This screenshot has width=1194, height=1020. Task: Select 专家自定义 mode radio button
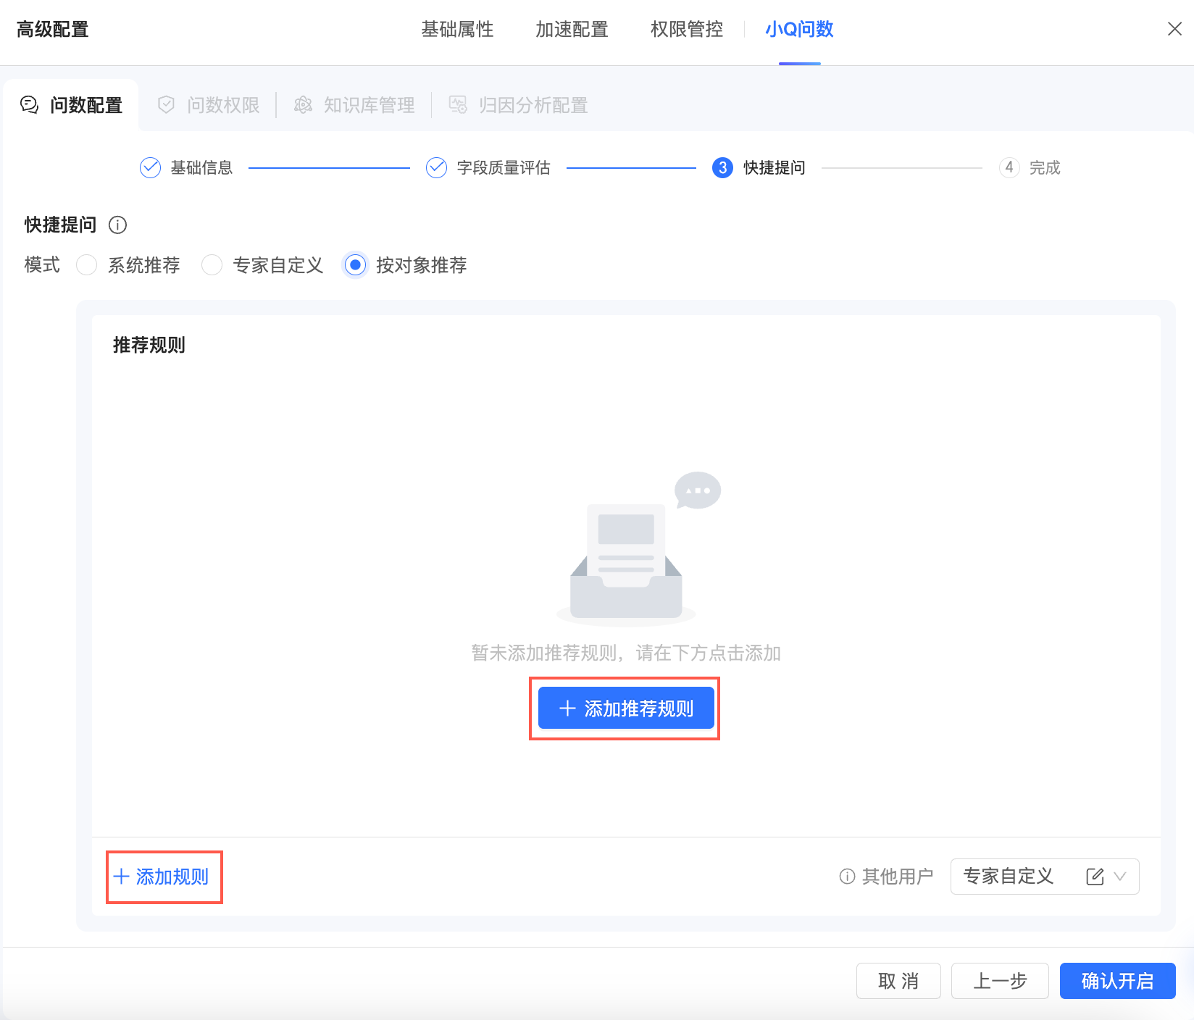[212, 265]
